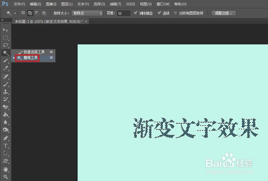Viewport: 268px width, 181px height.
Task: Choose New Selection mode icon
Action: (23, 13)
